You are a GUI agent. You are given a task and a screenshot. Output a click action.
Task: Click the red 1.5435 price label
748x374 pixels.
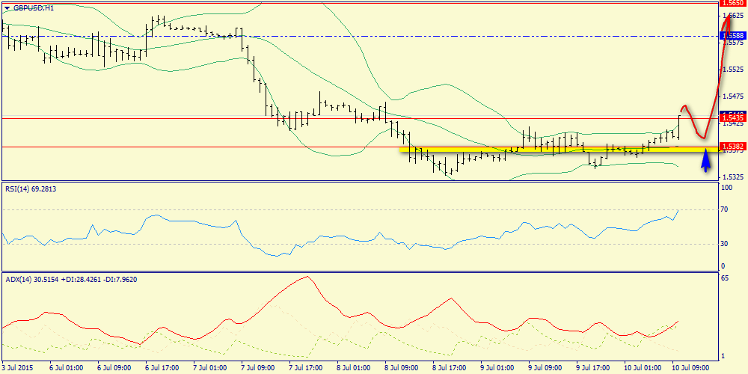732,118
